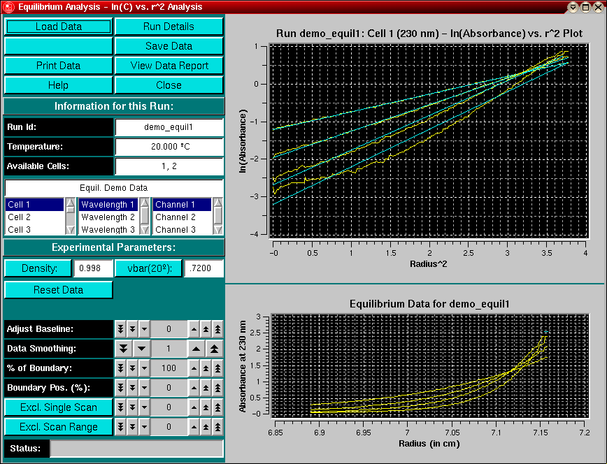Image resolution: width=607 pixels, height=464 pixels.
Task: Click the Load Data button
Action: point(58,27)
